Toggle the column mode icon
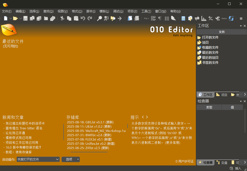 pyautogui.click(x=167, y=18)
